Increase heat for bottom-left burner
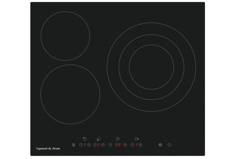Viewport: 236px width, 159px height. [x=103, y=145]
